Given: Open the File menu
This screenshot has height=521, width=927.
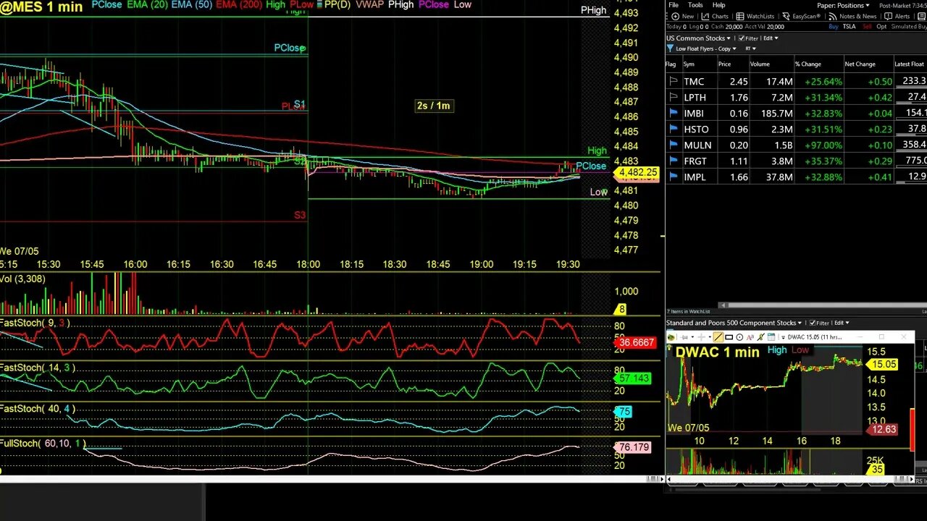Looking at the screenshot, I should click(x=674, y=5).
